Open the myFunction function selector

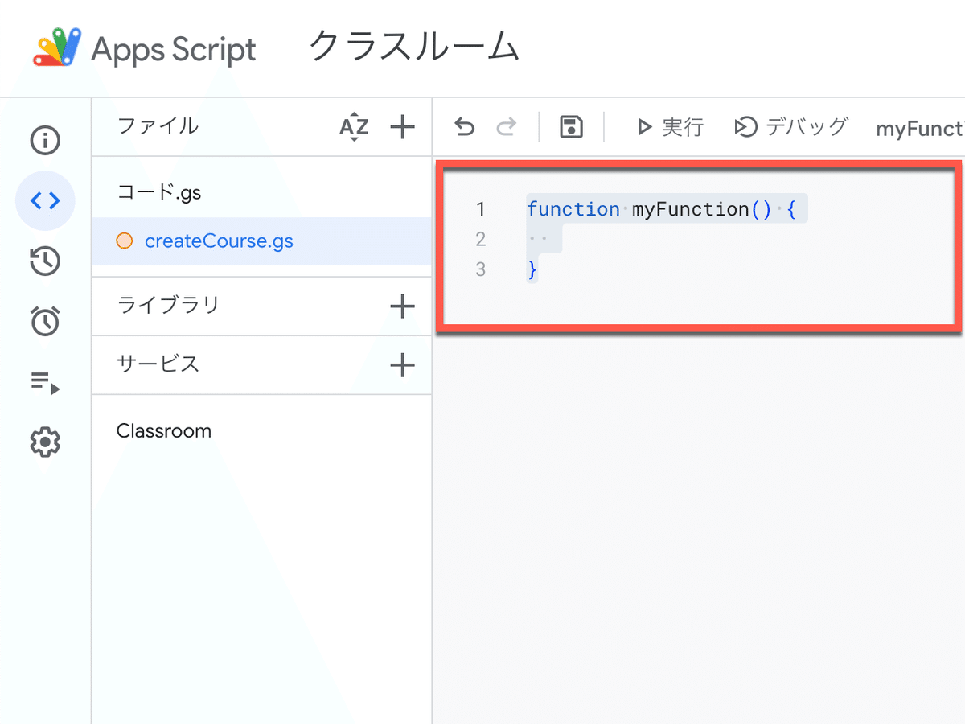click(x=920, y=128)
